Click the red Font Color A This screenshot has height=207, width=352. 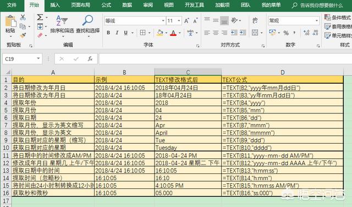coord(173,33)
